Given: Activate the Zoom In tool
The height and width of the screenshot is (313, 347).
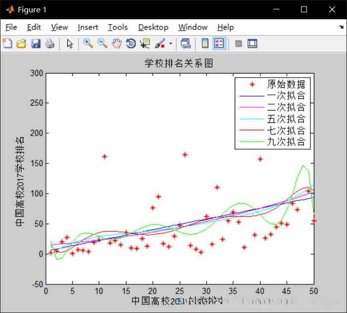Looking at the screenshot, I should point(88,43).
